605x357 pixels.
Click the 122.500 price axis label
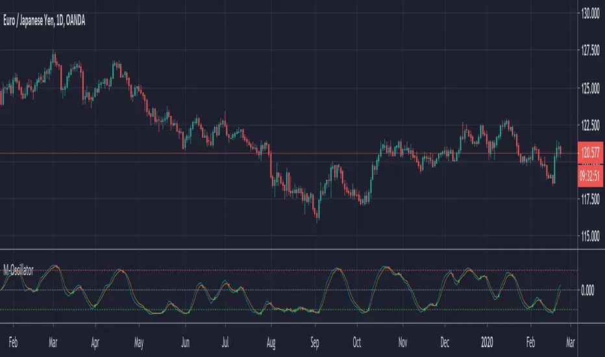pos(590,125)
